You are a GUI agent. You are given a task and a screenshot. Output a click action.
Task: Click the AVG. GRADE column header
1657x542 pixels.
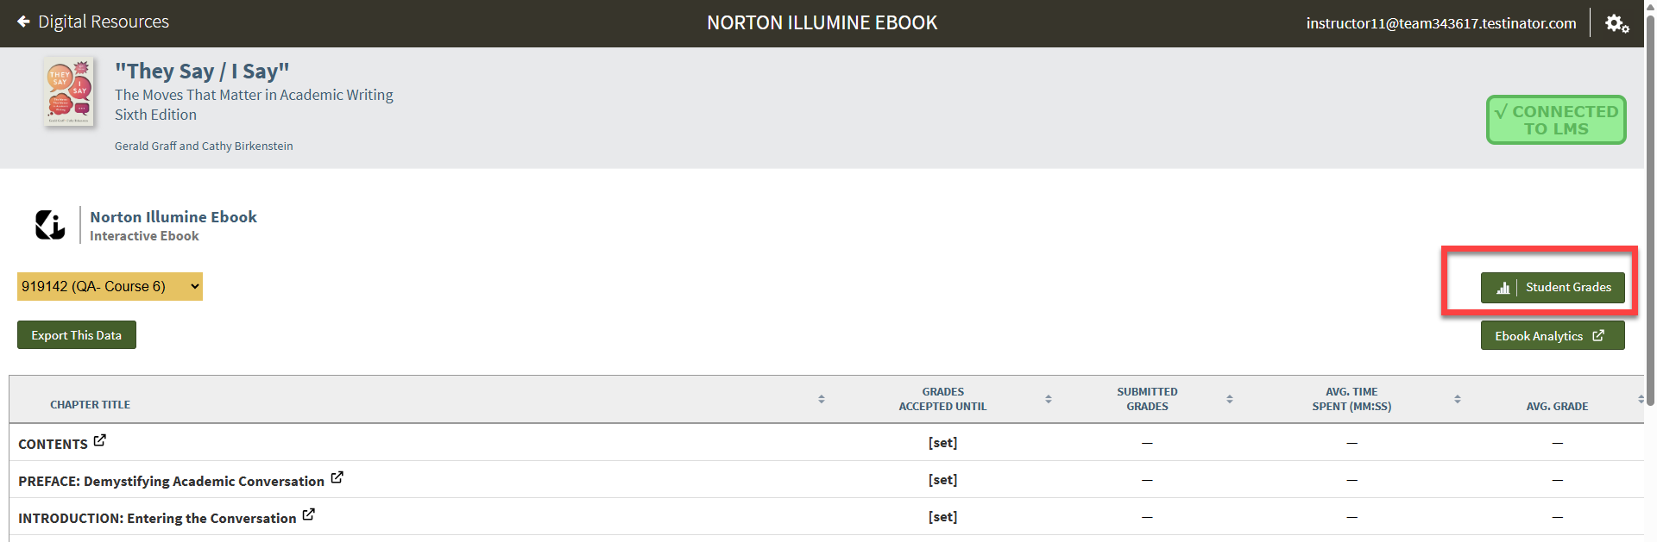coord(1557,407)
